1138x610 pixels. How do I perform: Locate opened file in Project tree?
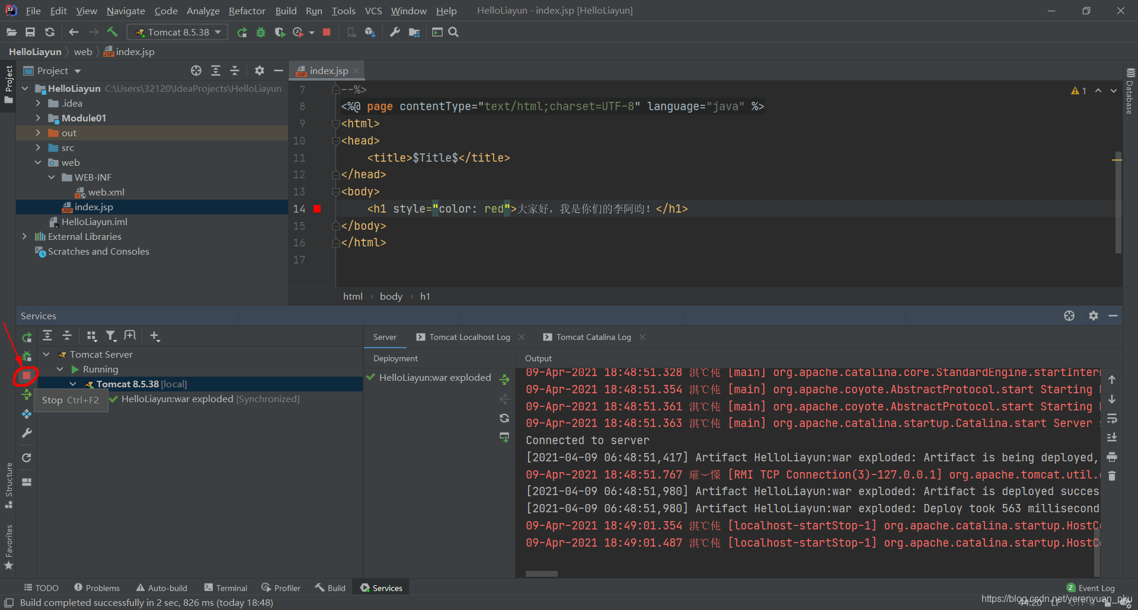196,70
